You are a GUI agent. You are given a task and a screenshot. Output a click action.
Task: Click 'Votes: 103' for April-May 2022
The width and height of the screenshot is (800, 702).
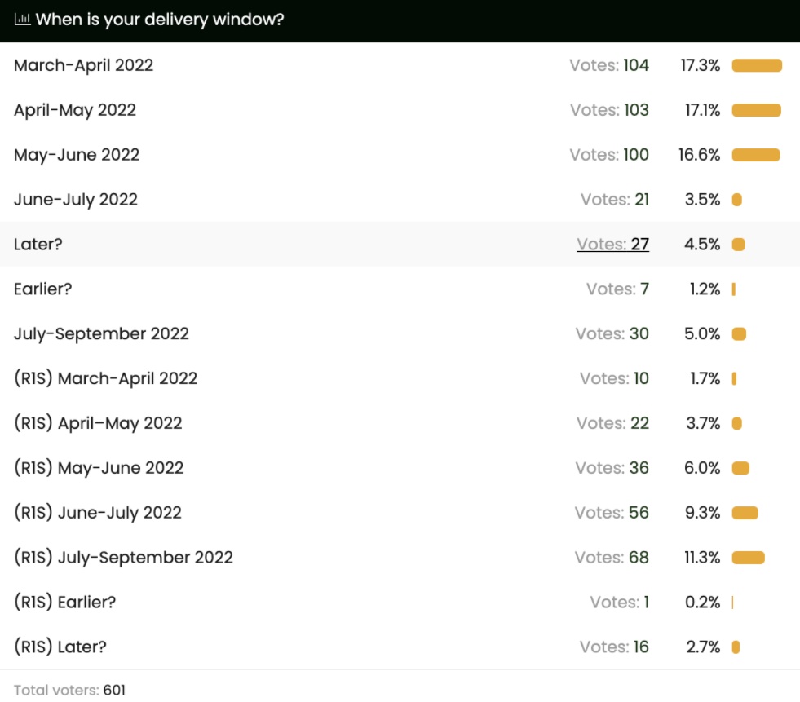point(609,110)
